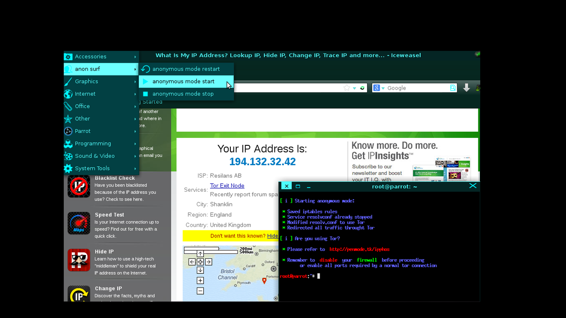Select the anon surf menu category
566x318 pixels.
tap(101, 69)
